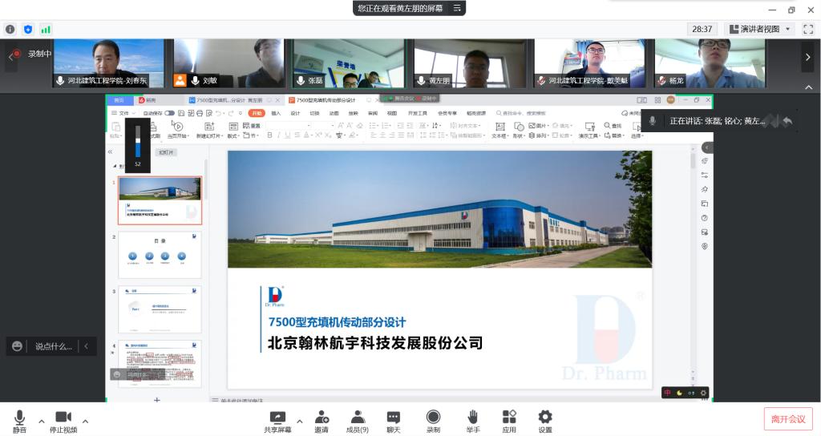Toggle the 静音 microphone mute
821x436 pixels.
pos(19,421)
